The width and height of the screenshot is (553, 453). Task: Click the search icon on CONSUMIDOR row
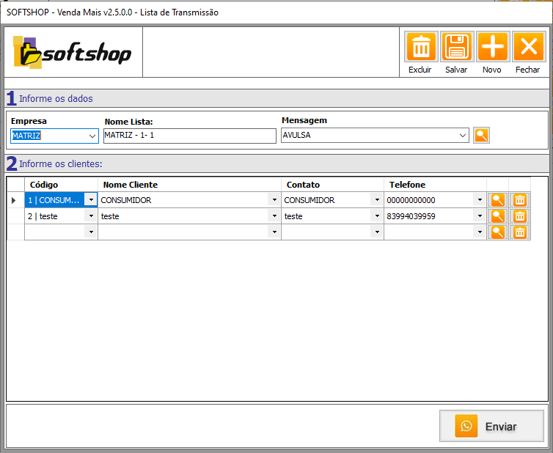[498, 200]
